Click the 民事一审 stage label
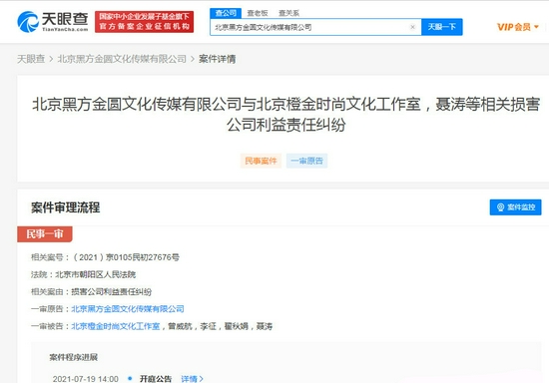Viewport: 549px width, 383px height. [x=45, y=234]
